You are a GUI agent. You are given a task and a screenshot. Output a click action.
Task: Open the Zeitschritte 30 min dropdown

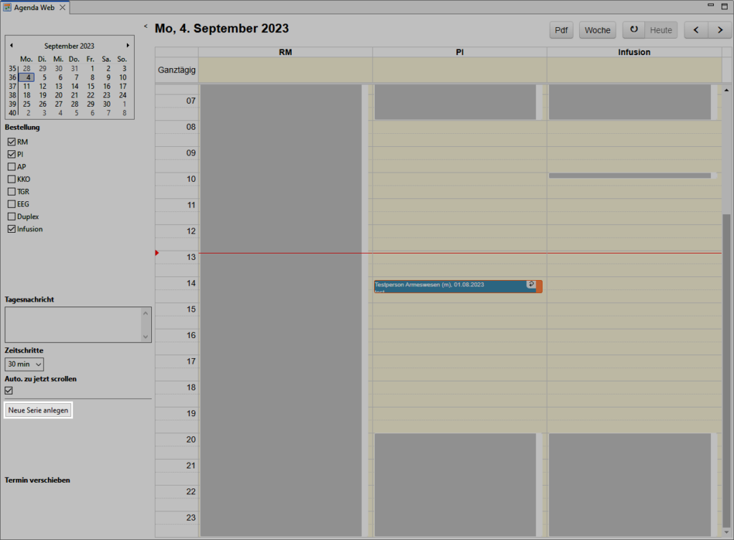pyautogui.click(x=24, y=365)
